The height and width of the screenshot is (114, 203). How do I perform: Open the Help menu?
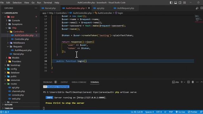57,3
